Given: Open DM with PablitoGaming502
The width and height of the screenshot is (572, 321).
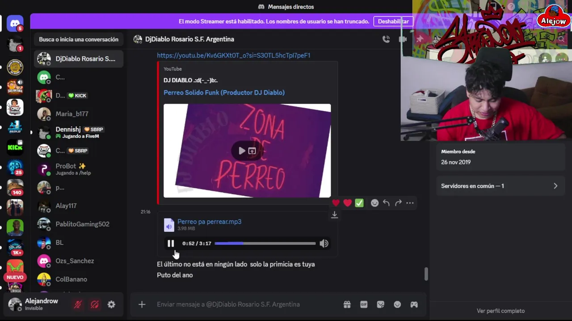Looking at the screenshot, I should coord(79,224).
